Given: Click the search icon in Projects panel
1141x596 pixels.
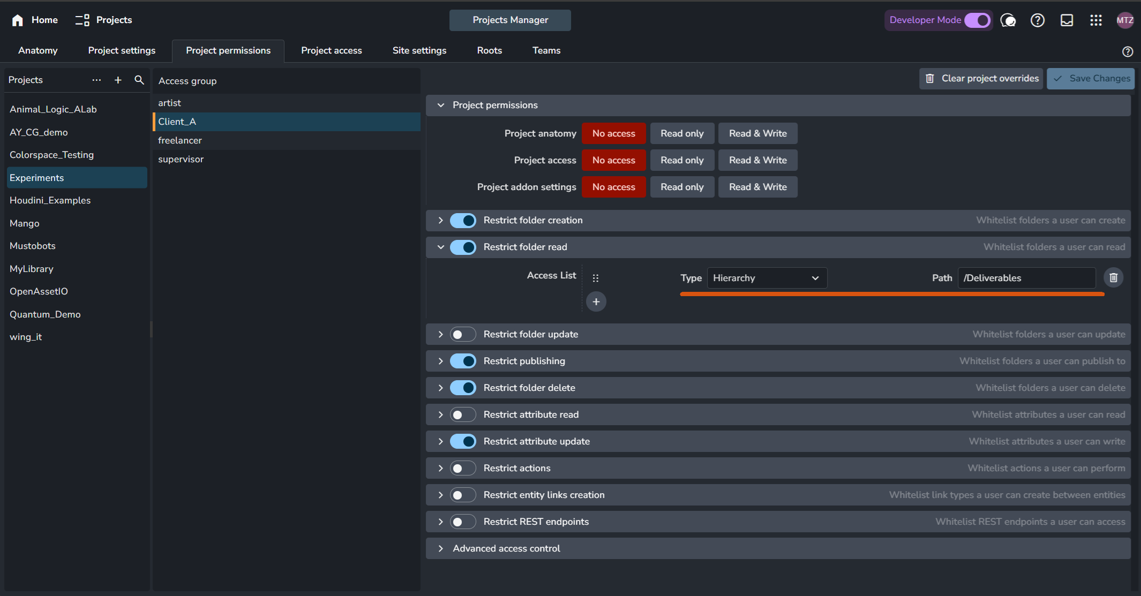Looking at the screenshot, I should pos(139,80).
